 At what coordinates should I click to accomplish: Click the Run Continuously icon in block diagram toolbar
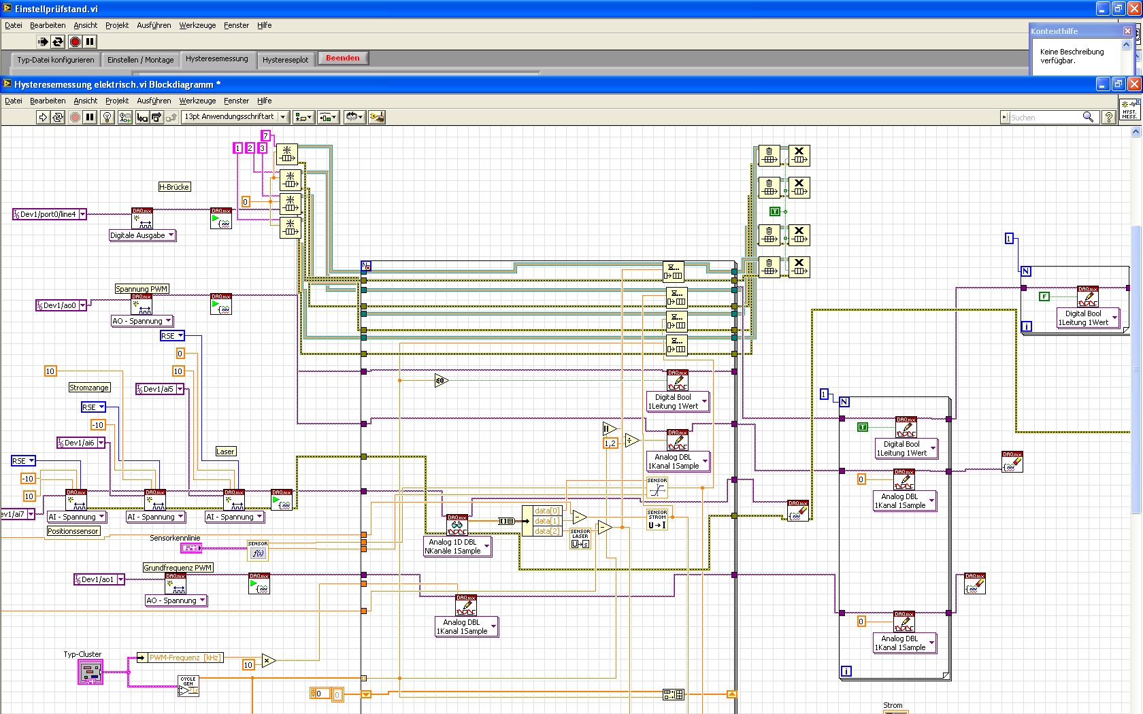[x=58, y=117]
